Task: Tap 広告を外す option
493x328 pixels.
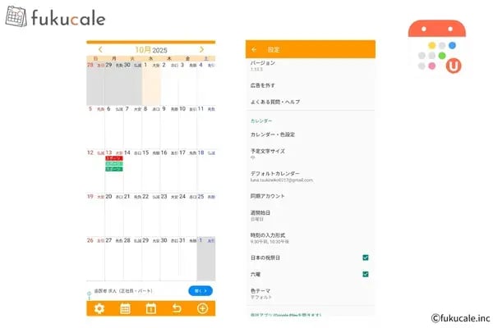Action: 264,85
